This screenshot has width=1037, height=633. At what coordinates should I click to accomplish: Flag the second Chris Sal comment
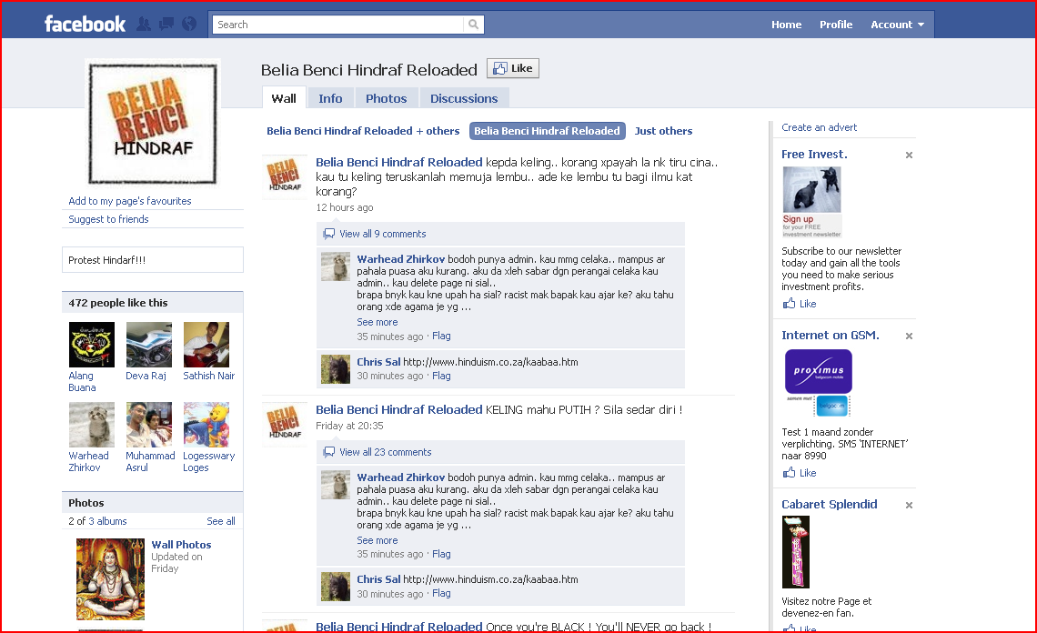pyautogui.click(x=441, y=593)
